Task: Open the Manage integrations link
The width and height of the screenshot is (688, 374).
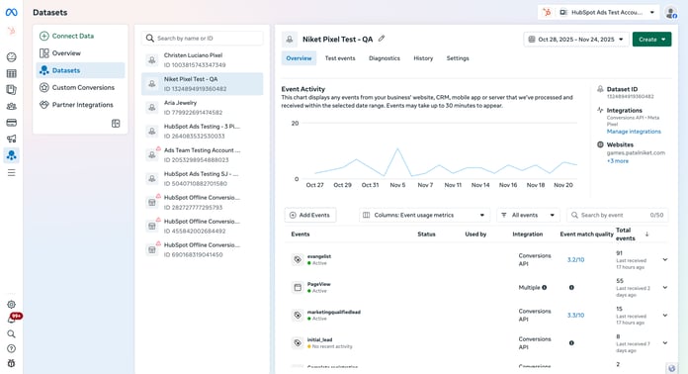Action: (x=634, y=132)
